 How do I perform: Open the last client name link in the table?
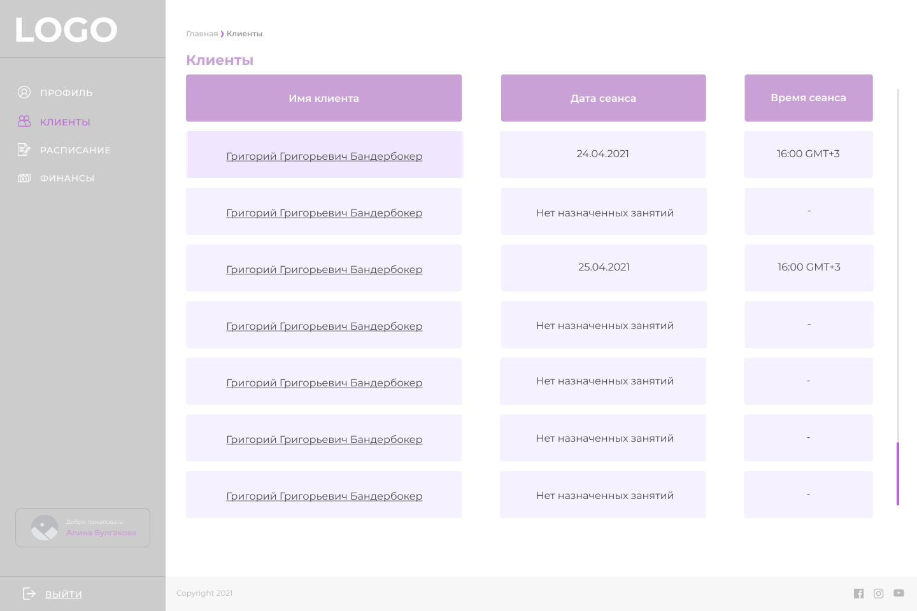(324, 496)
